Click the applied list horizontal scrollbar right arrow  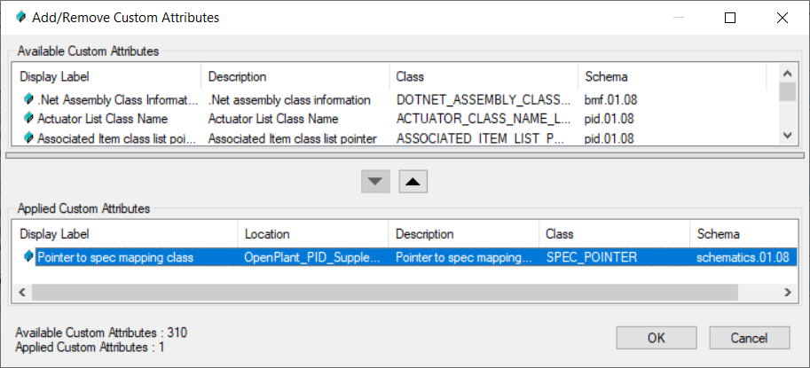(x=788, y=292)
